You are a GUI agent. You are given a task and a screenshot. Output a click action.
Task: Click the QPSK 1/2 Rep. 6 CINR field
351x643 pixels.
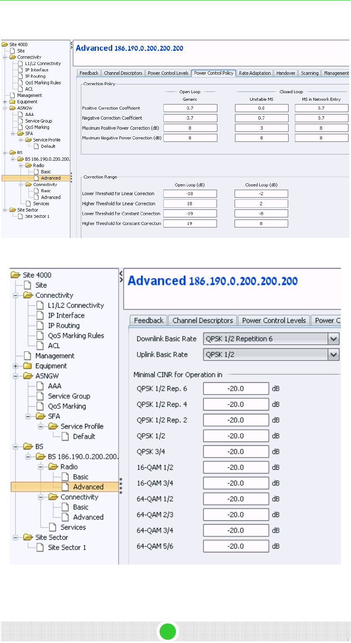(236, 389)
